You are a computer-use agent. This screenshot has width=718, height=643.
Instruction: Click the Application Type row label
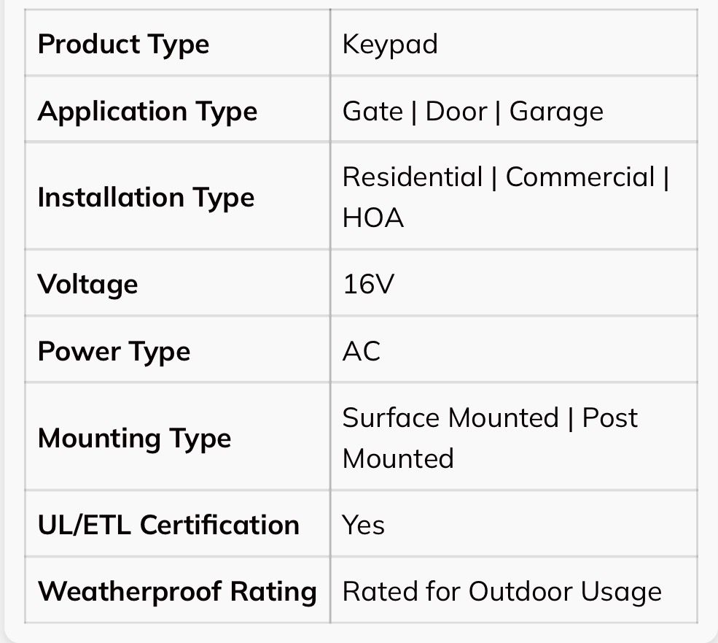[x=147, y=111]
